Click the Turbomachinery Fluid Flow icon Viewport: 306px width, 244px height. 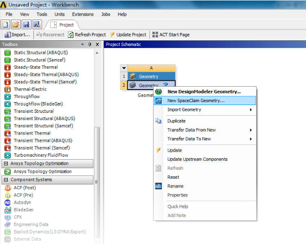click(x=7, y=155)
